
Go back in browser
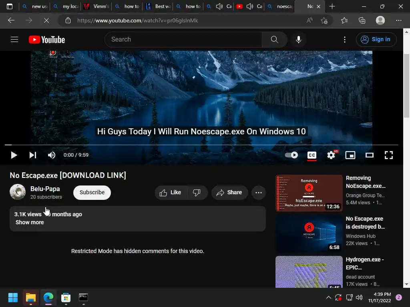pos(11,20)
